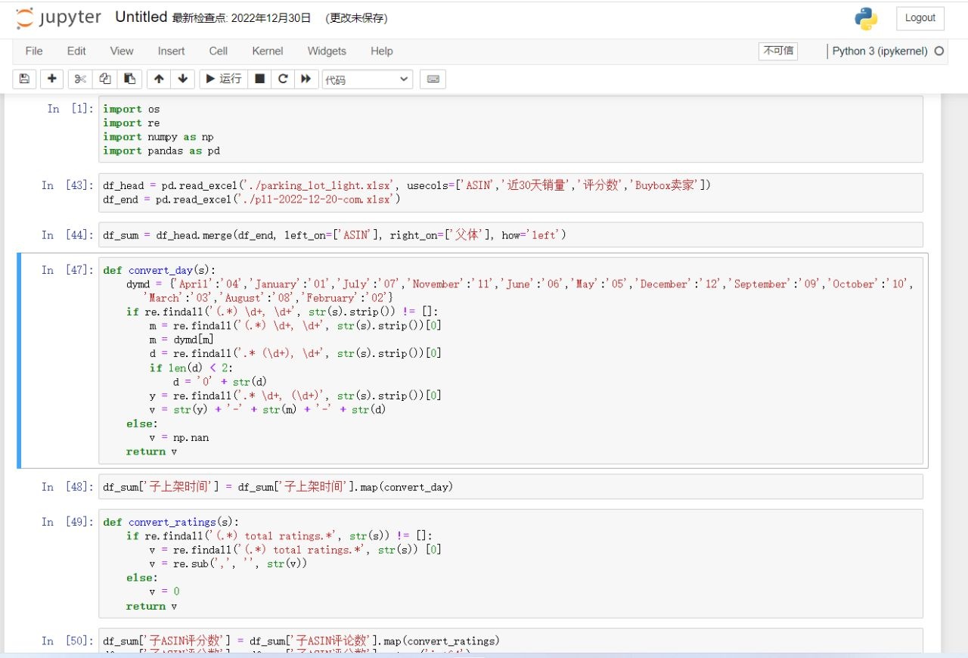This screenshot has height=658, width=968.
Task: Select the df_head.merge code cell
Action: 510,234
